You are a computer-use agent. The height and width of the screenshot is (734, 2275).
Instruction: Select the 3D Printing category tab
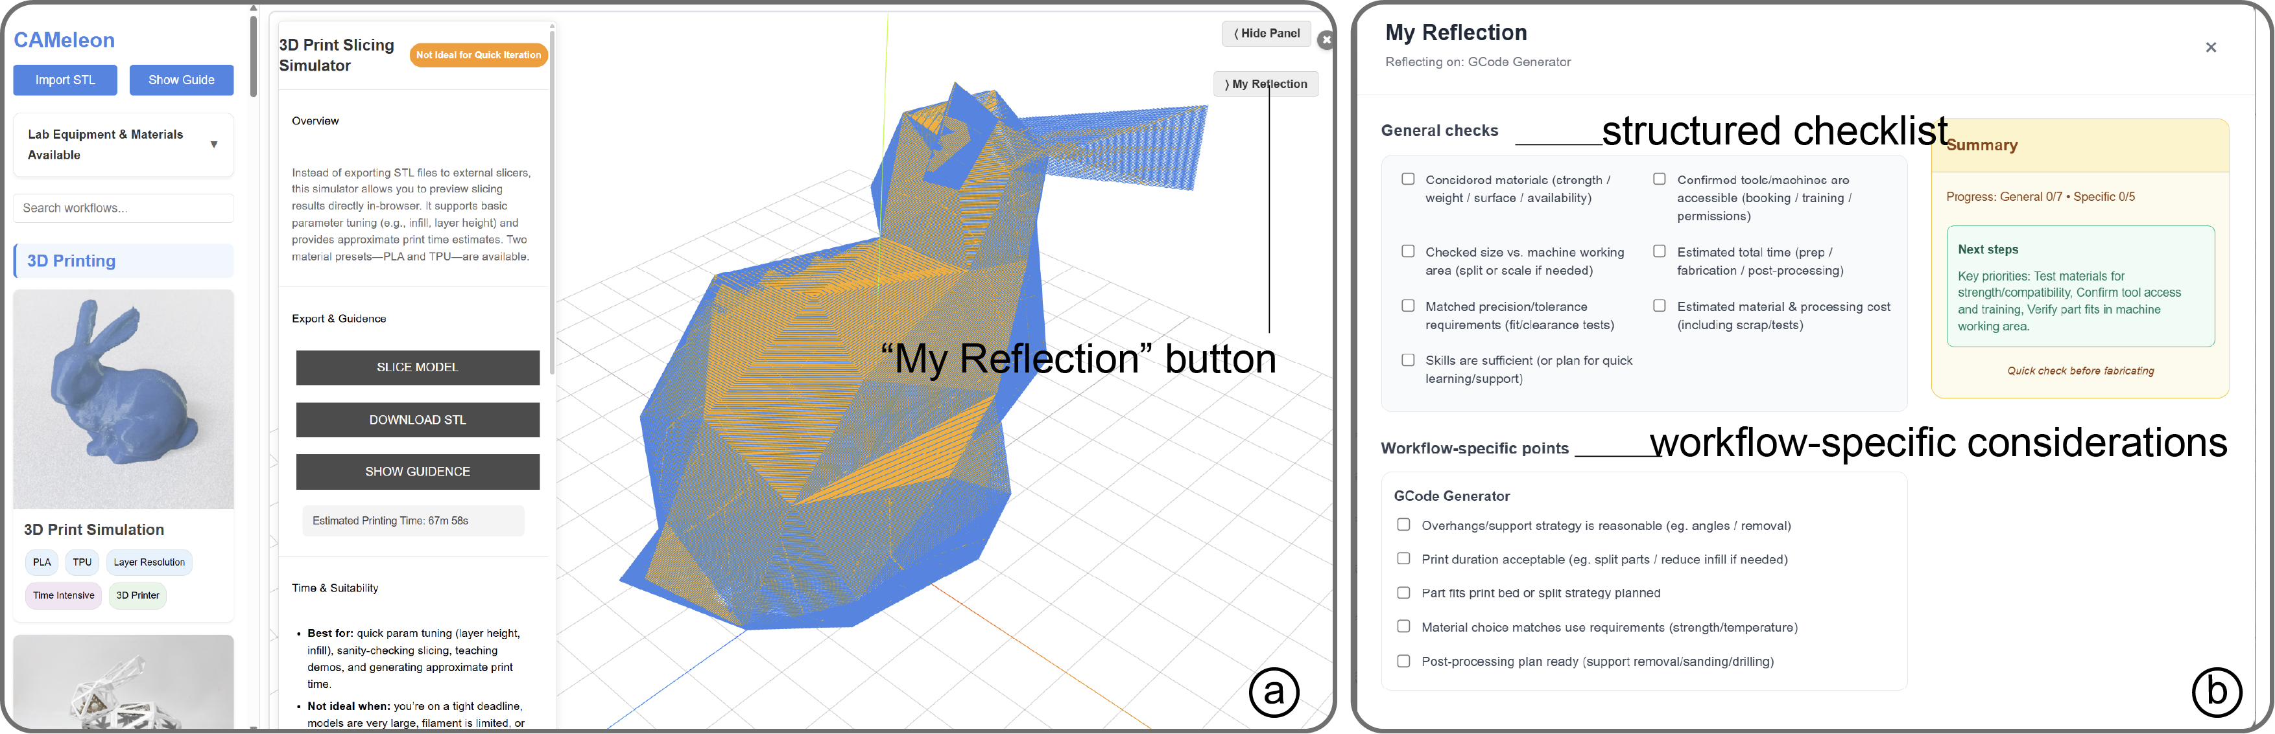[x=124, y=261]
